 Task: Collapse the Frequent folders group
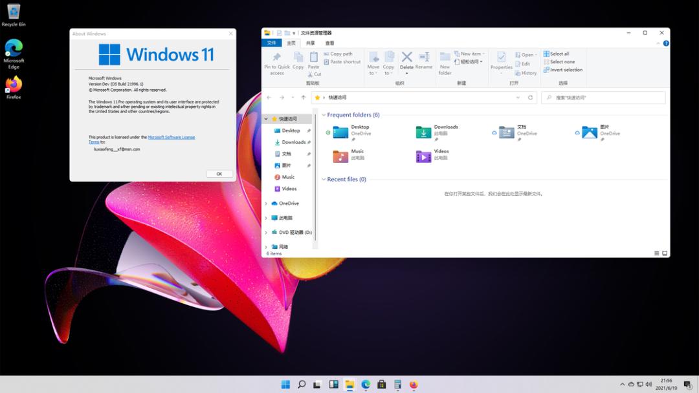(324, 115)
